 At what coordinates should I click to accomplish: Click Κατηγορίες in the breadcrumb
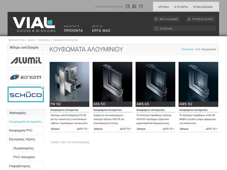pyautogui.click(x=44, y=40)
